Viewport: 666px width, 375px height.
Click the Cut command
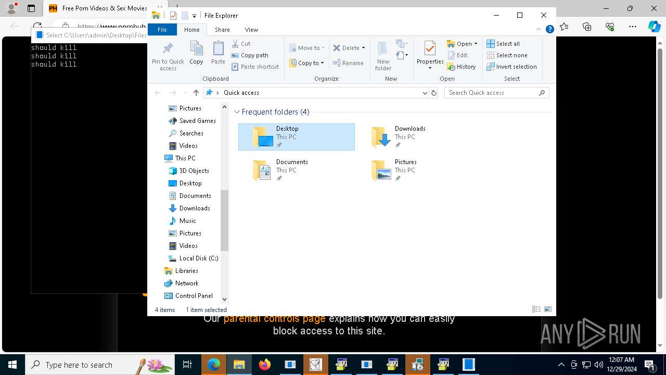[x=241, y=44]
